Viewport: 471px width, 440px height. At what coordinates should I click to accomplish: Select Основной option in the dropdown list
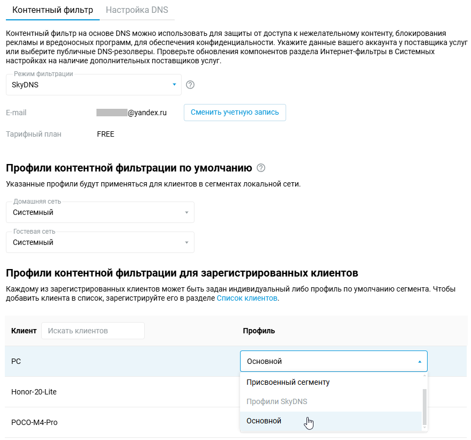pos(264,421)
